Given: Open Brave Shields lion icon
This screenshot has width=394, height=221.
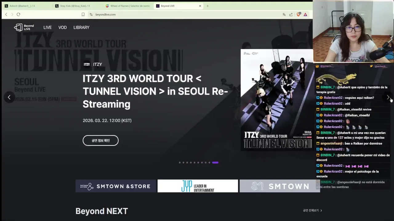Looking at the screenshot, I should (298, 14).
